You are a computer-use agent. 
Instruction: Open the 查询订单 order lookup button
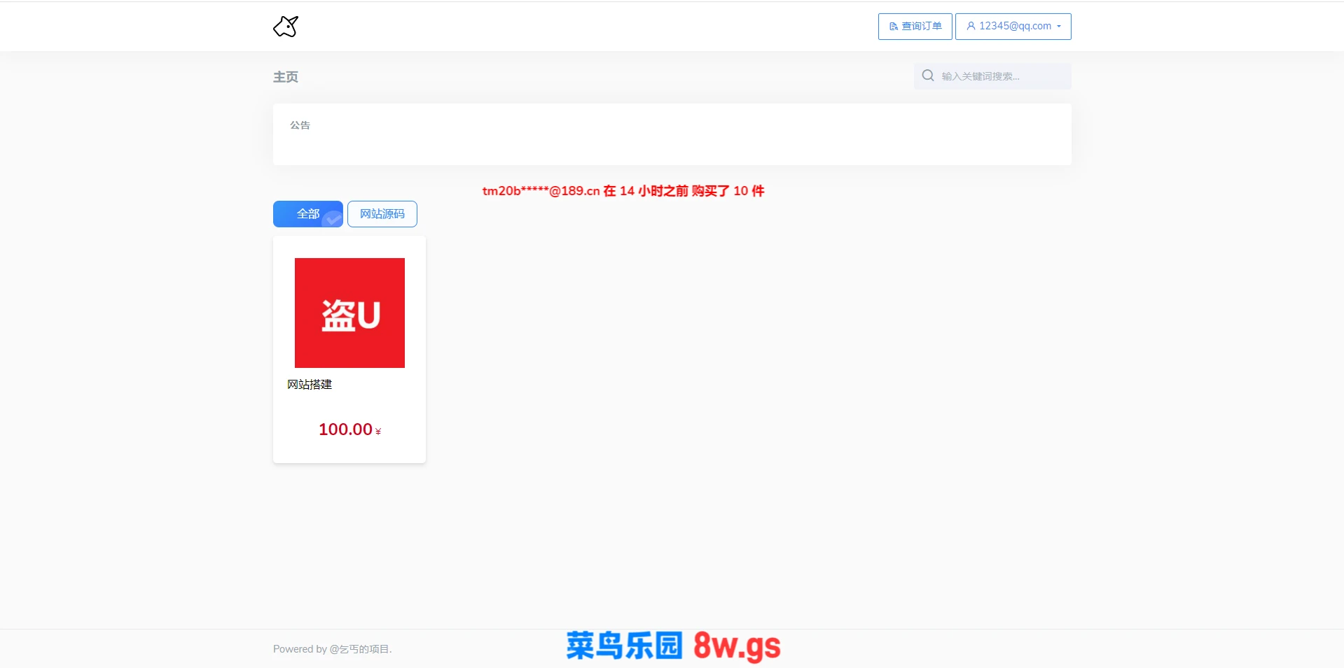tap(915, 27)
